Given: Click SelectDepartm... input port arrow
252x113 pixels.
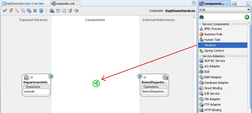Looking at the screenshot, I should (x=140, y=76).
